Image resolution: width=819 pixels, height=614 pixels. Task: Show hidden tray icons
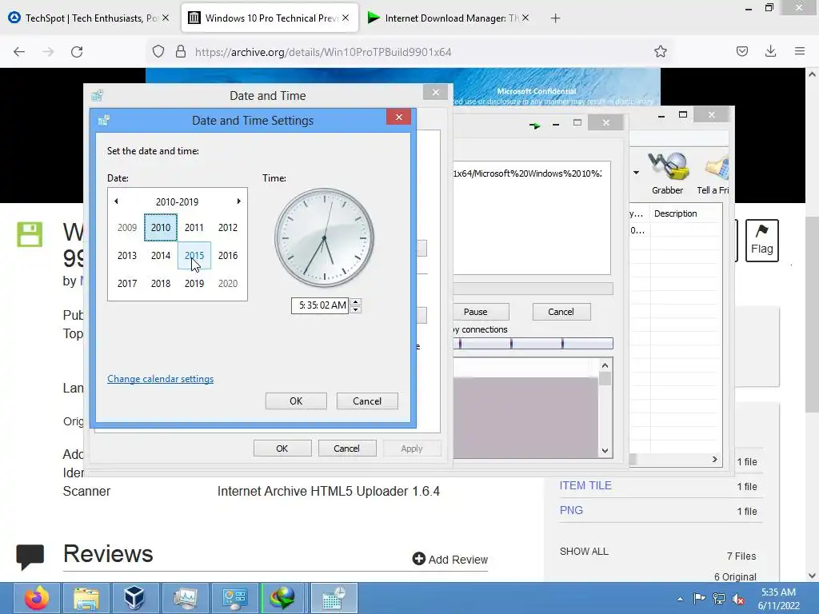point(680,599)
